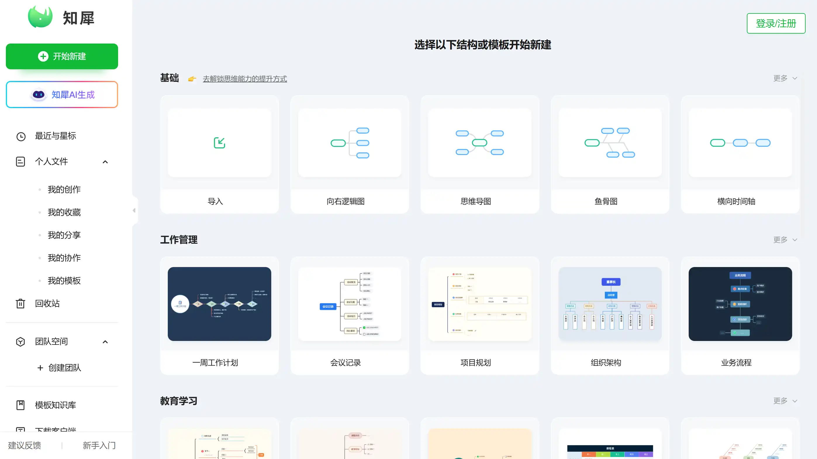Expand 更多 in the 工作管理 section

[785, 240]
